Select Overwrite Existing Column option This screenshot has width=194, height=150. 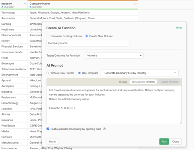(x=48, y=36)
